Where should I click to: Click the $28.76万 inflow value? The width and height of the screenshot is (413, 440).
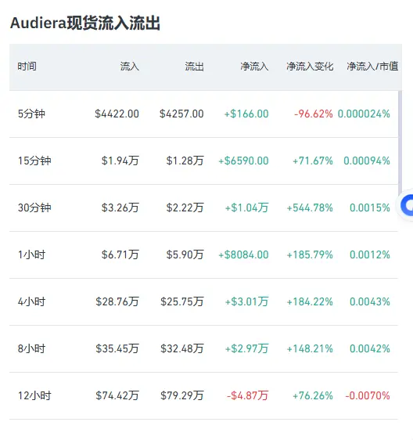point(117,301)
